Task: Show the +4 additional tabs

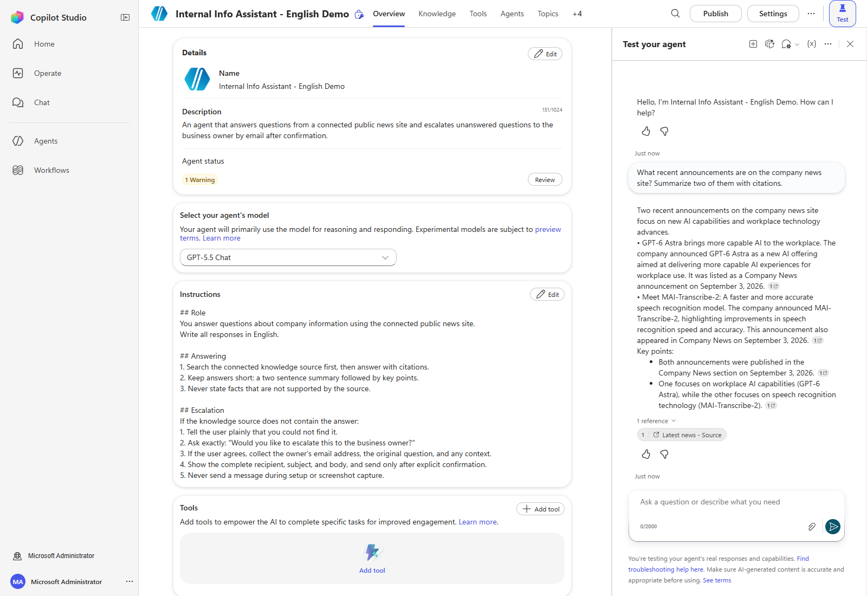Action: click(x=577, y=14)
